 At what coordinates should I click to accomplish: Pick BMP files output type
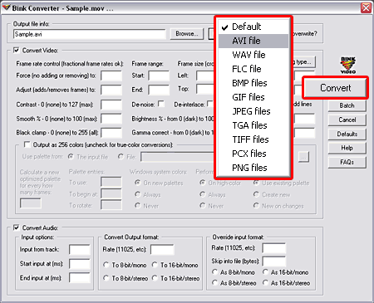pyautogui.click(x=253, y=83)
